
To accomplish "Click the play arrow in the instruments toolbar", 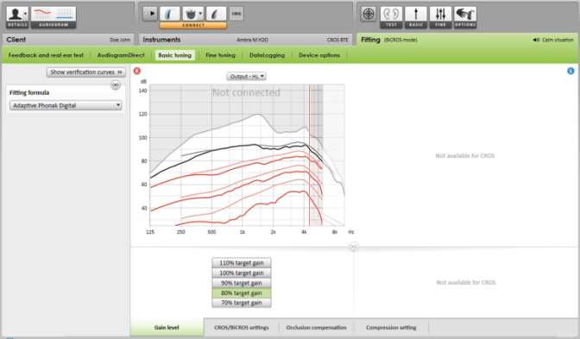I will (x=150, y=14).
